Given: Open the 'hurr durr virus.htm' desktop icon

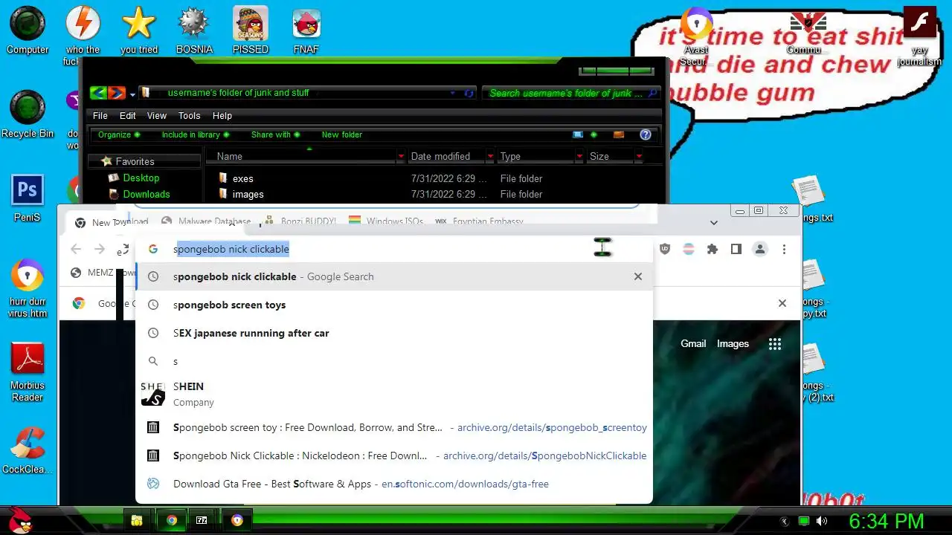Looking at the screenshot, I should pyautogui.click(x=28, y=288).
